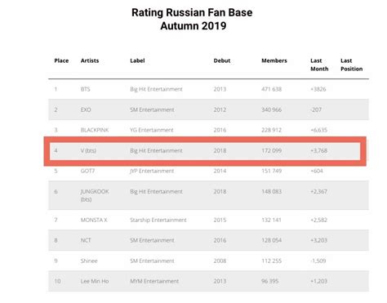Select GOT7 in the rating table
The image size is (387, 303).
pyautogui.click(x=87, y=171)
